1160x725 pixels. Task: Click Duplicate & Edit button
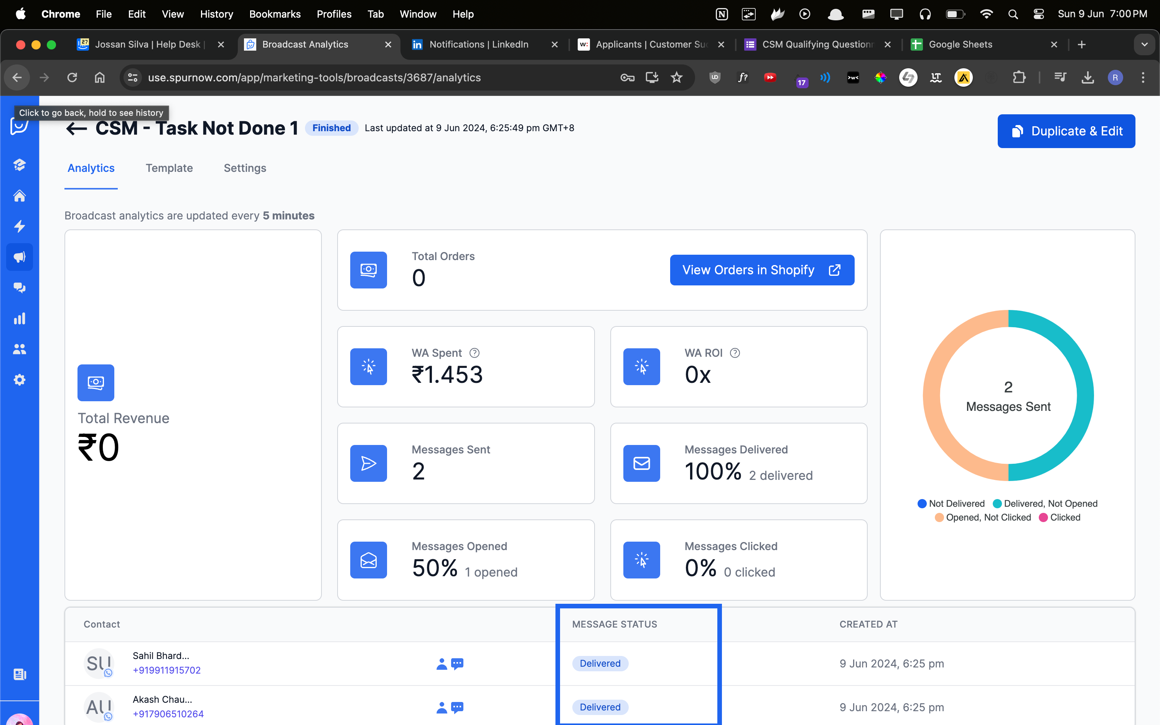[1066, 131]
